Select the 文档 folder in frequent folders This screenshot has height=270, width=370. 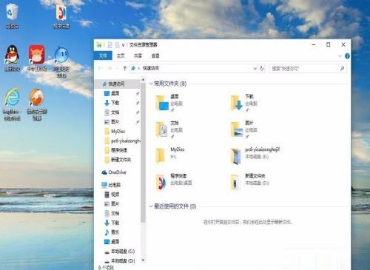169,129
